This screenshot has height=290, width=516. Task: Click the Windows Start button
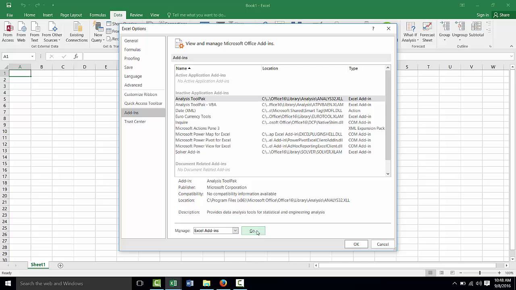coord(8,283)
